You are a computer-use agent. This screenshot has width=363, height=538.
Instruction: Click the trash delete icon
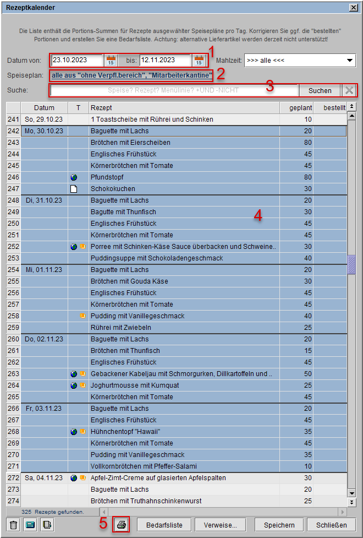click(14, 525)
